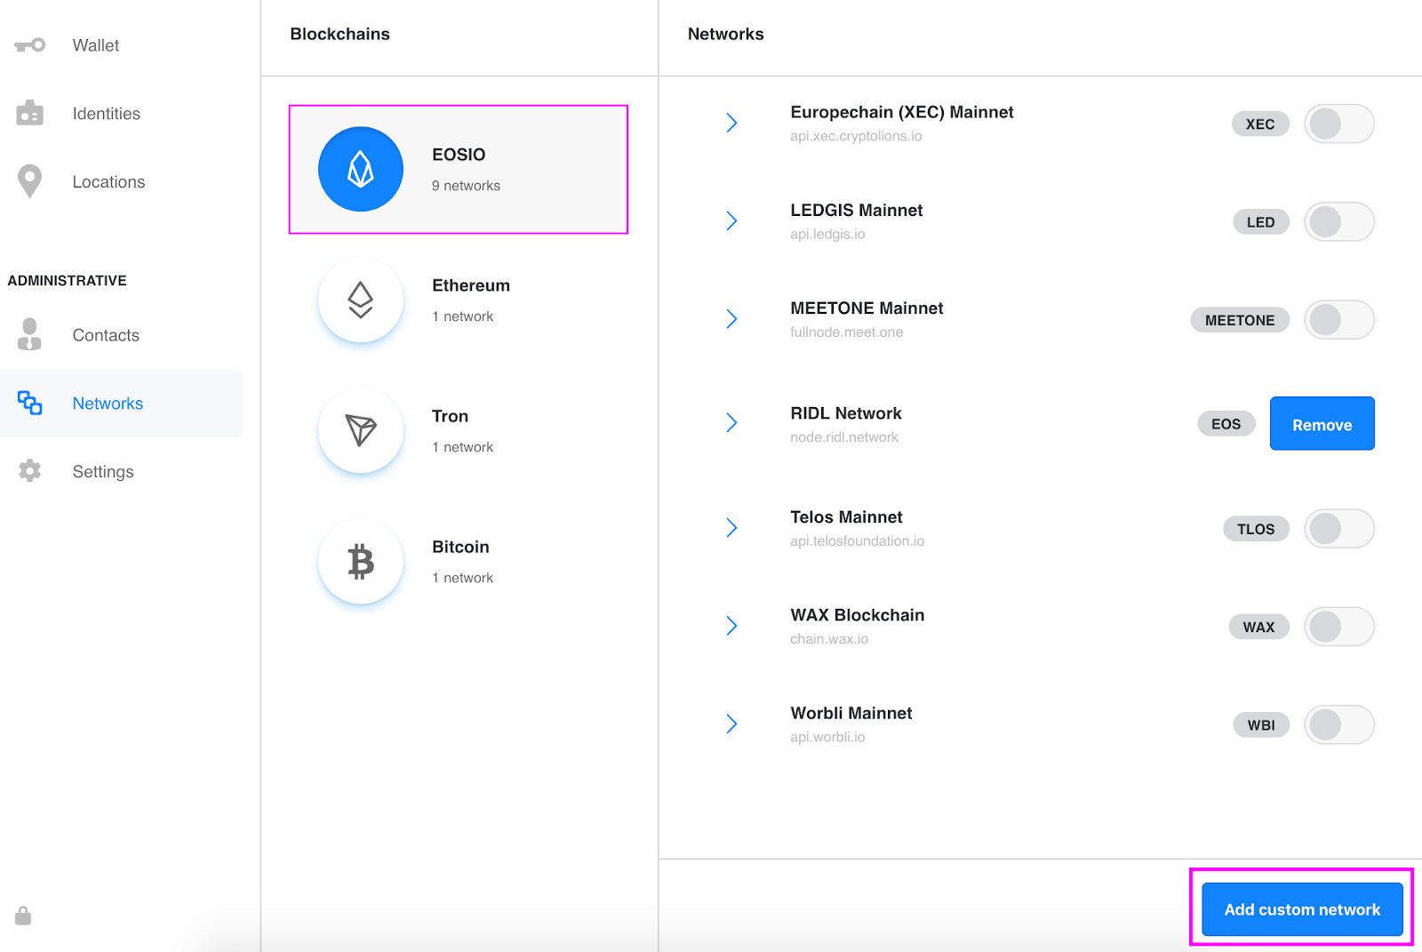Image resolution: width=1422 pixels, height=952 pixels.
Task: Click the "api.worbli.io" host text
Action: (x=827, y=736)
